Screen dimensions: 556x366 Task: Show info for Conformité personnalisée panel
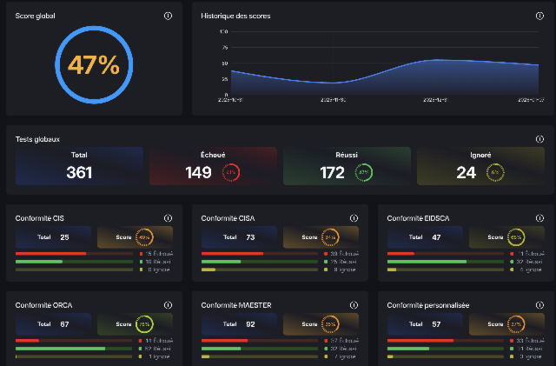point(539,305)
